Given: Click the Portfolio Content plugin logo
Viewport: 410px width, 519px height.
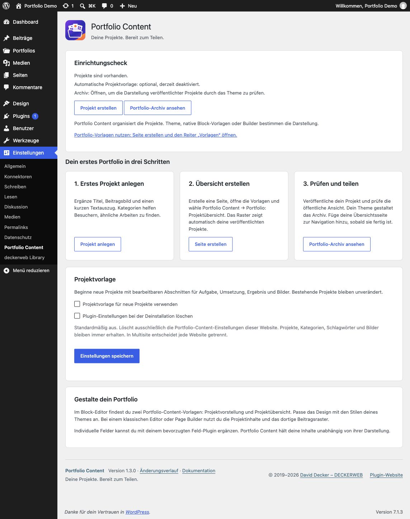Looking at the screenshot, I should click(75, 30).
